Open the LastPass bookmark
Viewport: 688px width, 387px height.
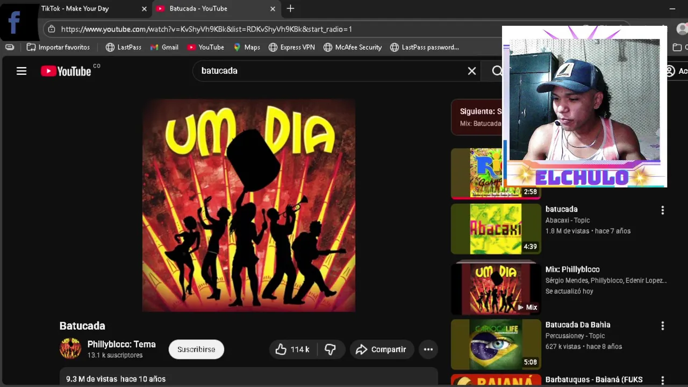tap(124, 47)
